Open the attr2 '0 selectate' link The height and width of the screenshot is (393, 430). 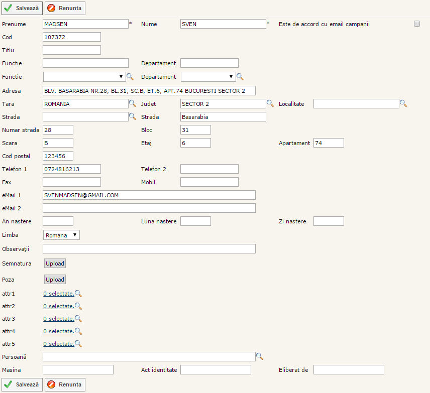tap(58, 306)
